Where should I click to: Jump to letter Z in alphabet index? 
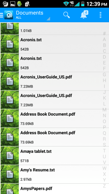[104, 186]
